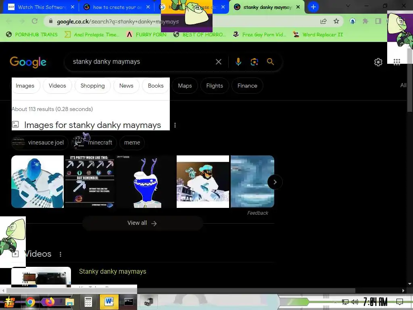Search by image with the Google Lens icon

click(254, 62)
